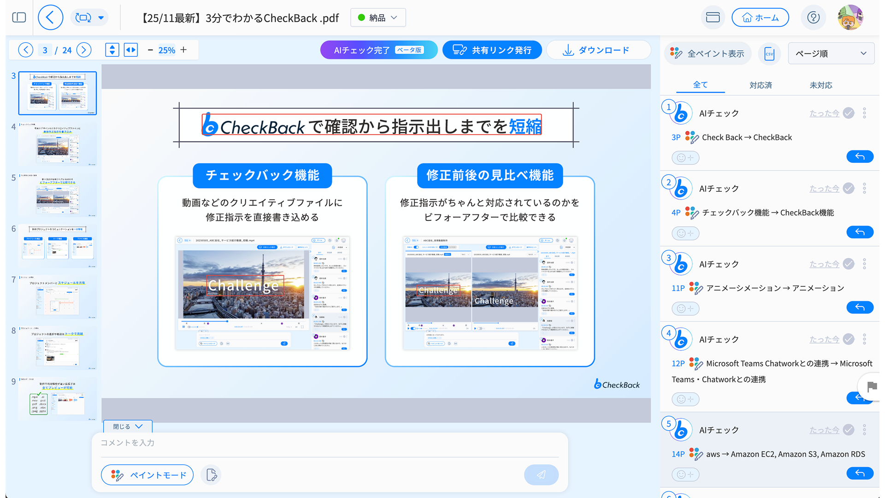Screen dimensions: 885x498
Task: Reply to AI check comment 1
Action: tap(859, 157)
